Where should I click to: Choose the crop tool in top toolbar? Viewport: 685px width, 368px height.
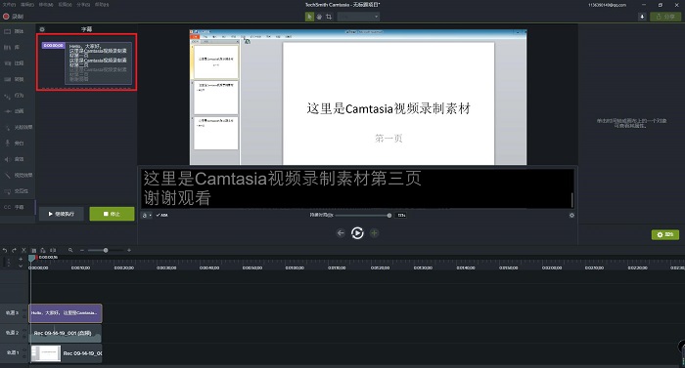tap(329, 17)
